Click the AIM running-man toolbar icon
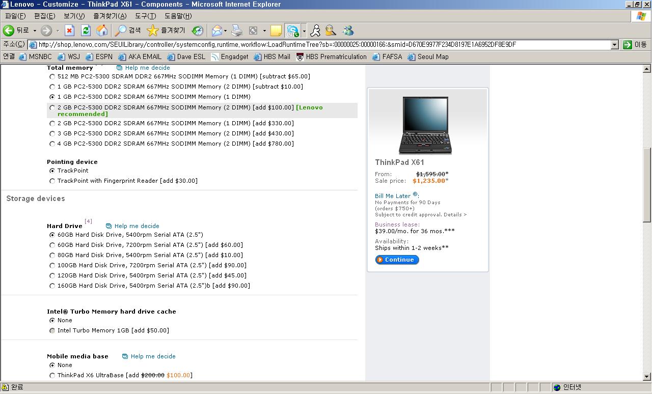Image resolution: width=652 pixels, height=394 pixels. [x=316, y=31]
